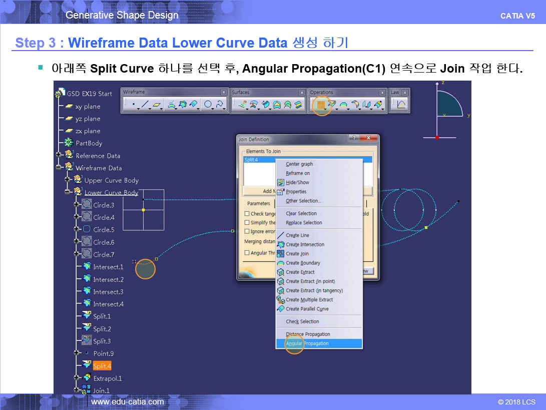
Task: Tick the Angular Threshold checkbox
Action: (247, 253)
